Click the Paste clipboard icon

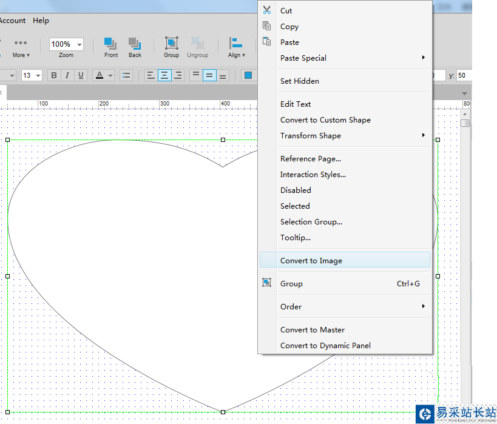pyautogui.click(x=266, y=41)
